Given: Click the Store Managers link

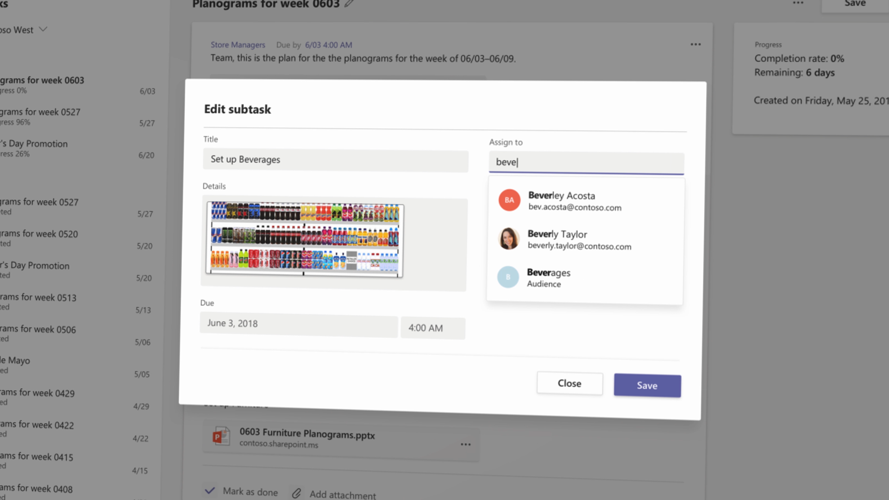Looking at the screenshot, I should (x=238, y=45).
